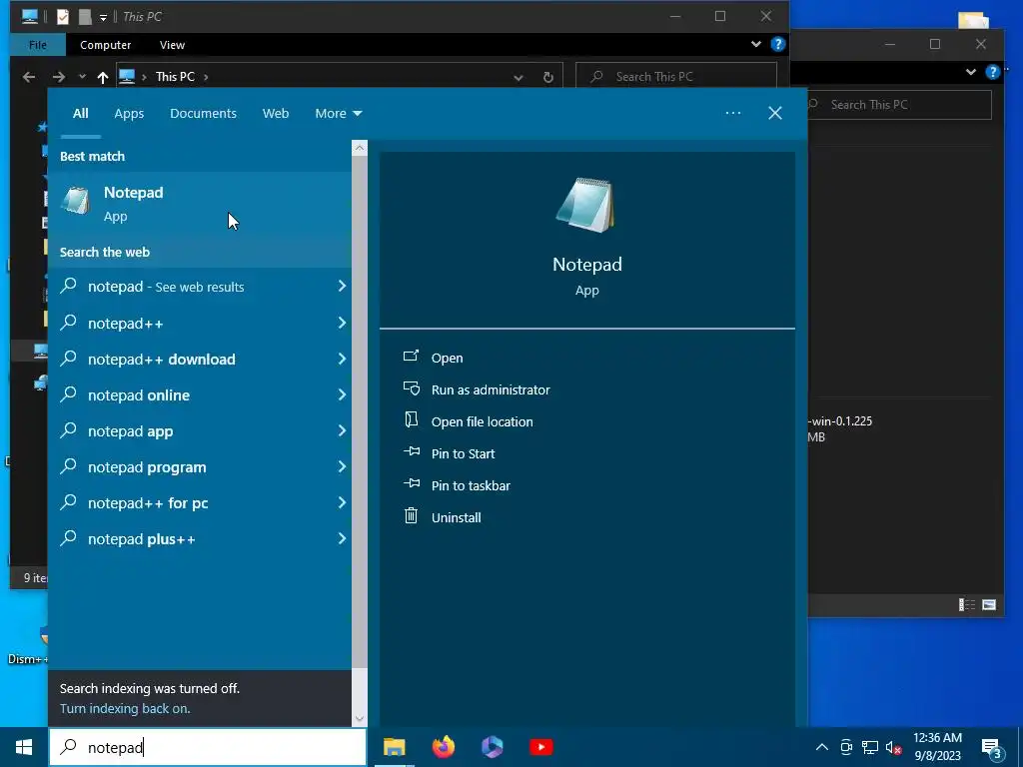Switch to large icons view in rear Explorer
The width and height of the screenshot is (1023, 767).
click(989, 604)
